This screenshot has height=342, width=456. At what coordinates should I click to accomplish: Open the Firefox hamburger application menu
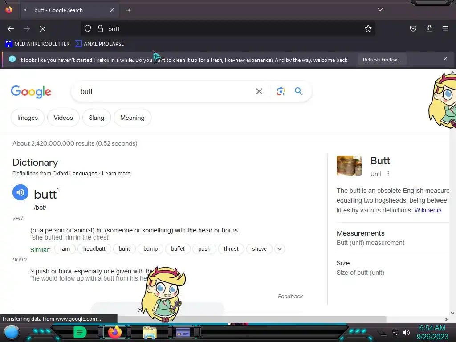445,29
